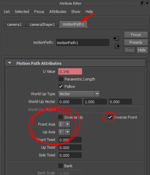Click the output connection arrow icon
The height and width of the screenshot is (175, 150).
click(x=117, y=46)
